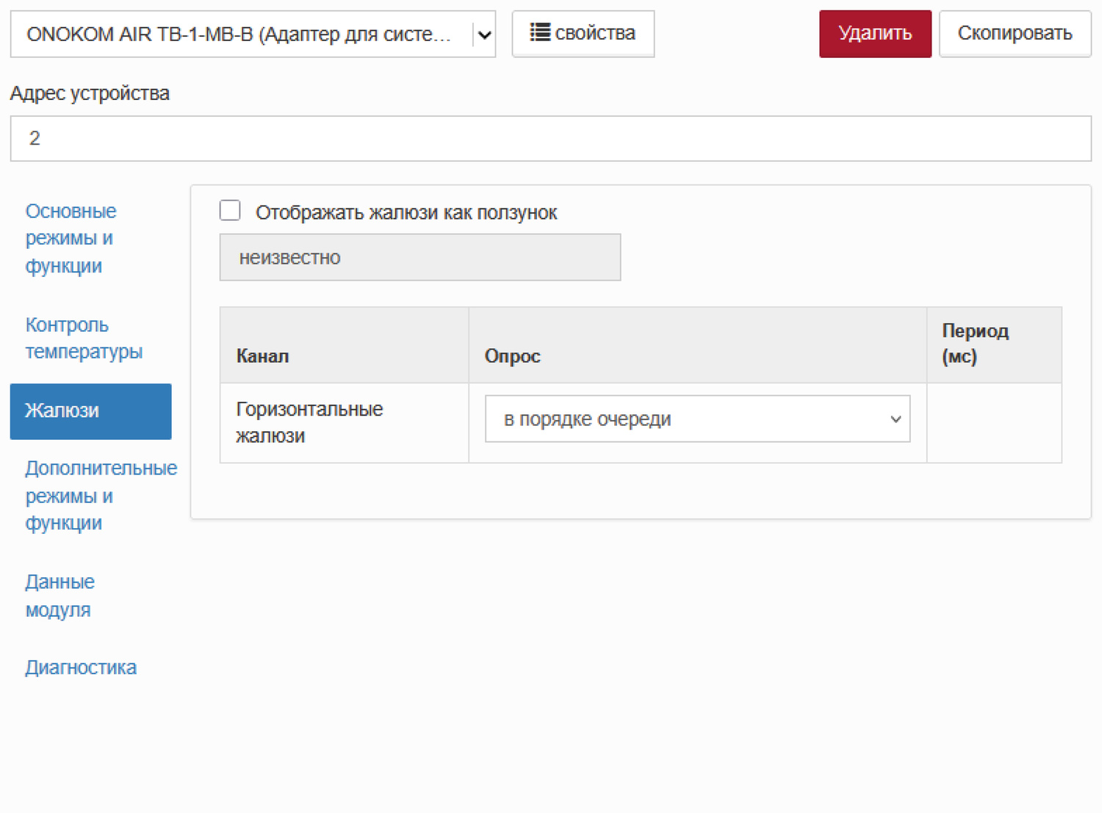Viewport: 1102px width, 813px height.
Task: Switch to the Диагностика tab
Action: pyautogui.click(x=81, y=668)
